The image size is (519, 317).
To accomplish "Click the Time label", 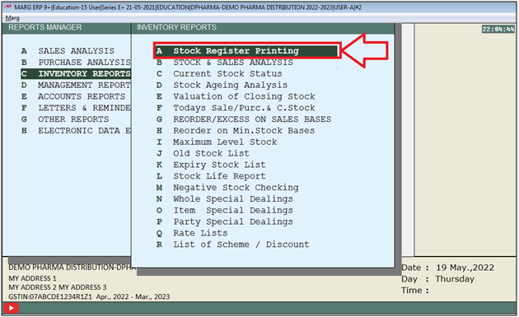I will tap(414, 290).
